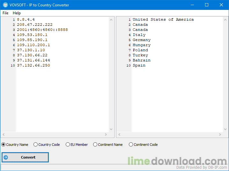The image size is (229, 171).
Task: Click right arrow of country list horizontal scrollbar
Action: 220,135
